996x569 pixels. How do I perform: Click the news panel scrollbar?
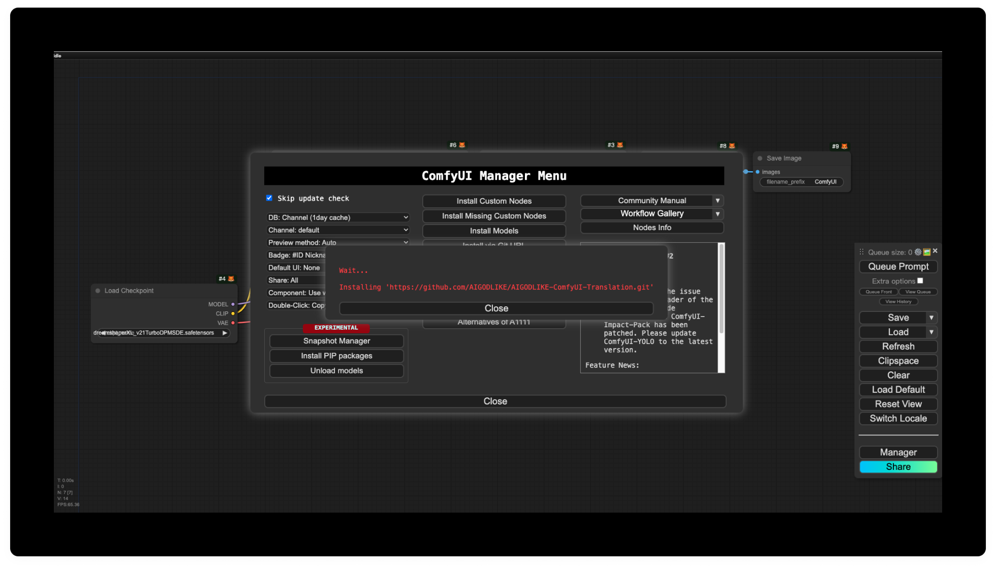(721, 290)
